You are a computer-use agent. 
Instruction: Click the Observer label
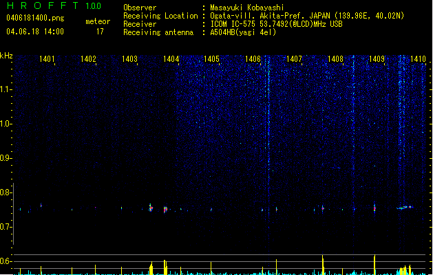(140, 8)
